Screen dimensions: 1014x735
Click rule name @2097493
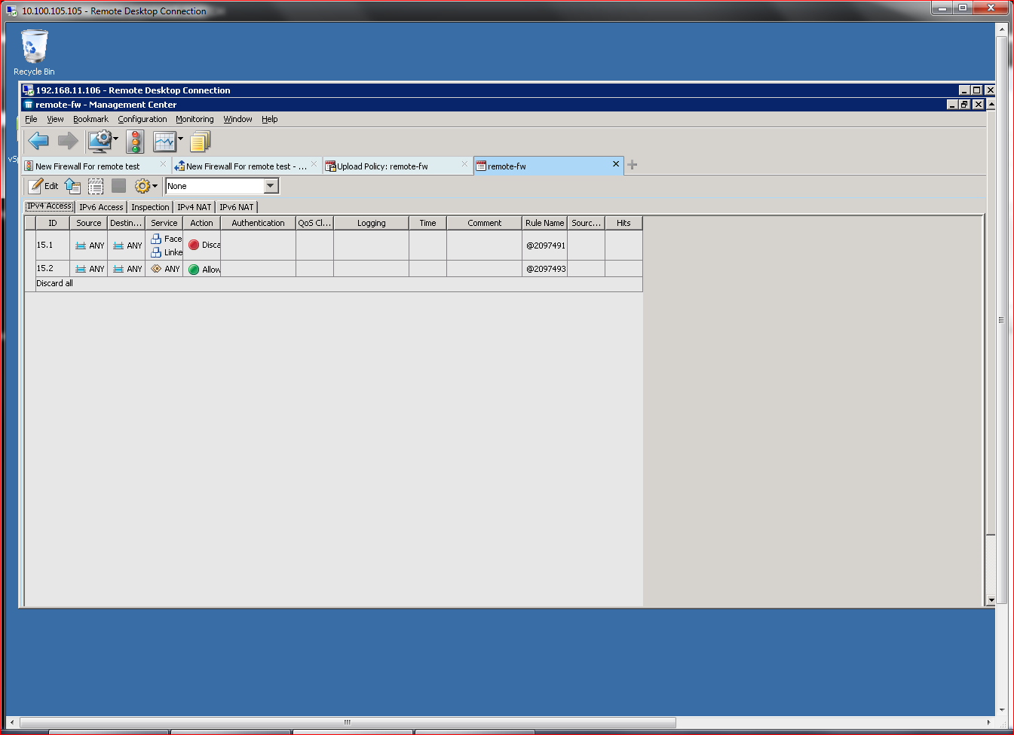(x=545, y=269)
